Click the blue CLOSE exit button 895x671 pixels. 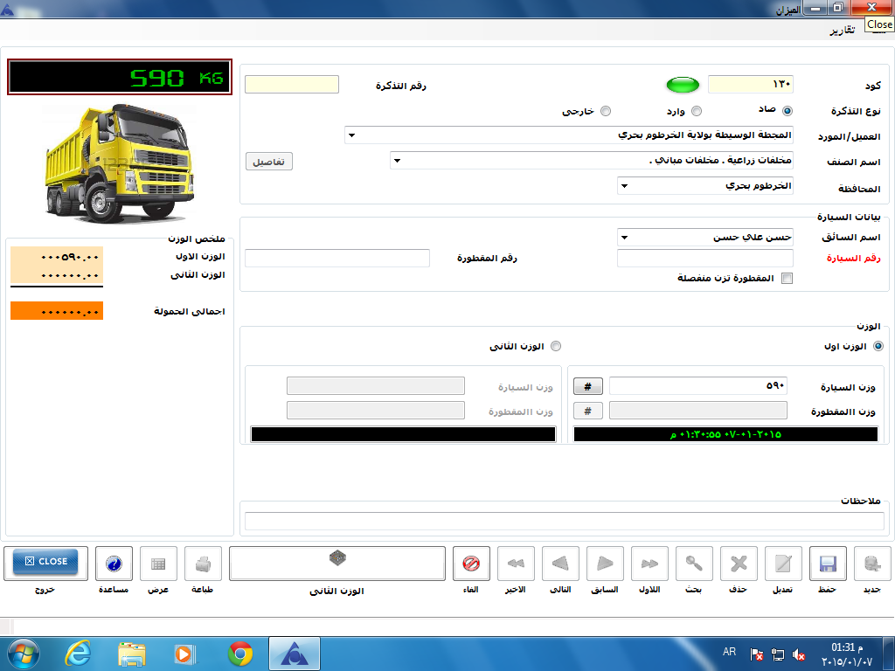46,562
